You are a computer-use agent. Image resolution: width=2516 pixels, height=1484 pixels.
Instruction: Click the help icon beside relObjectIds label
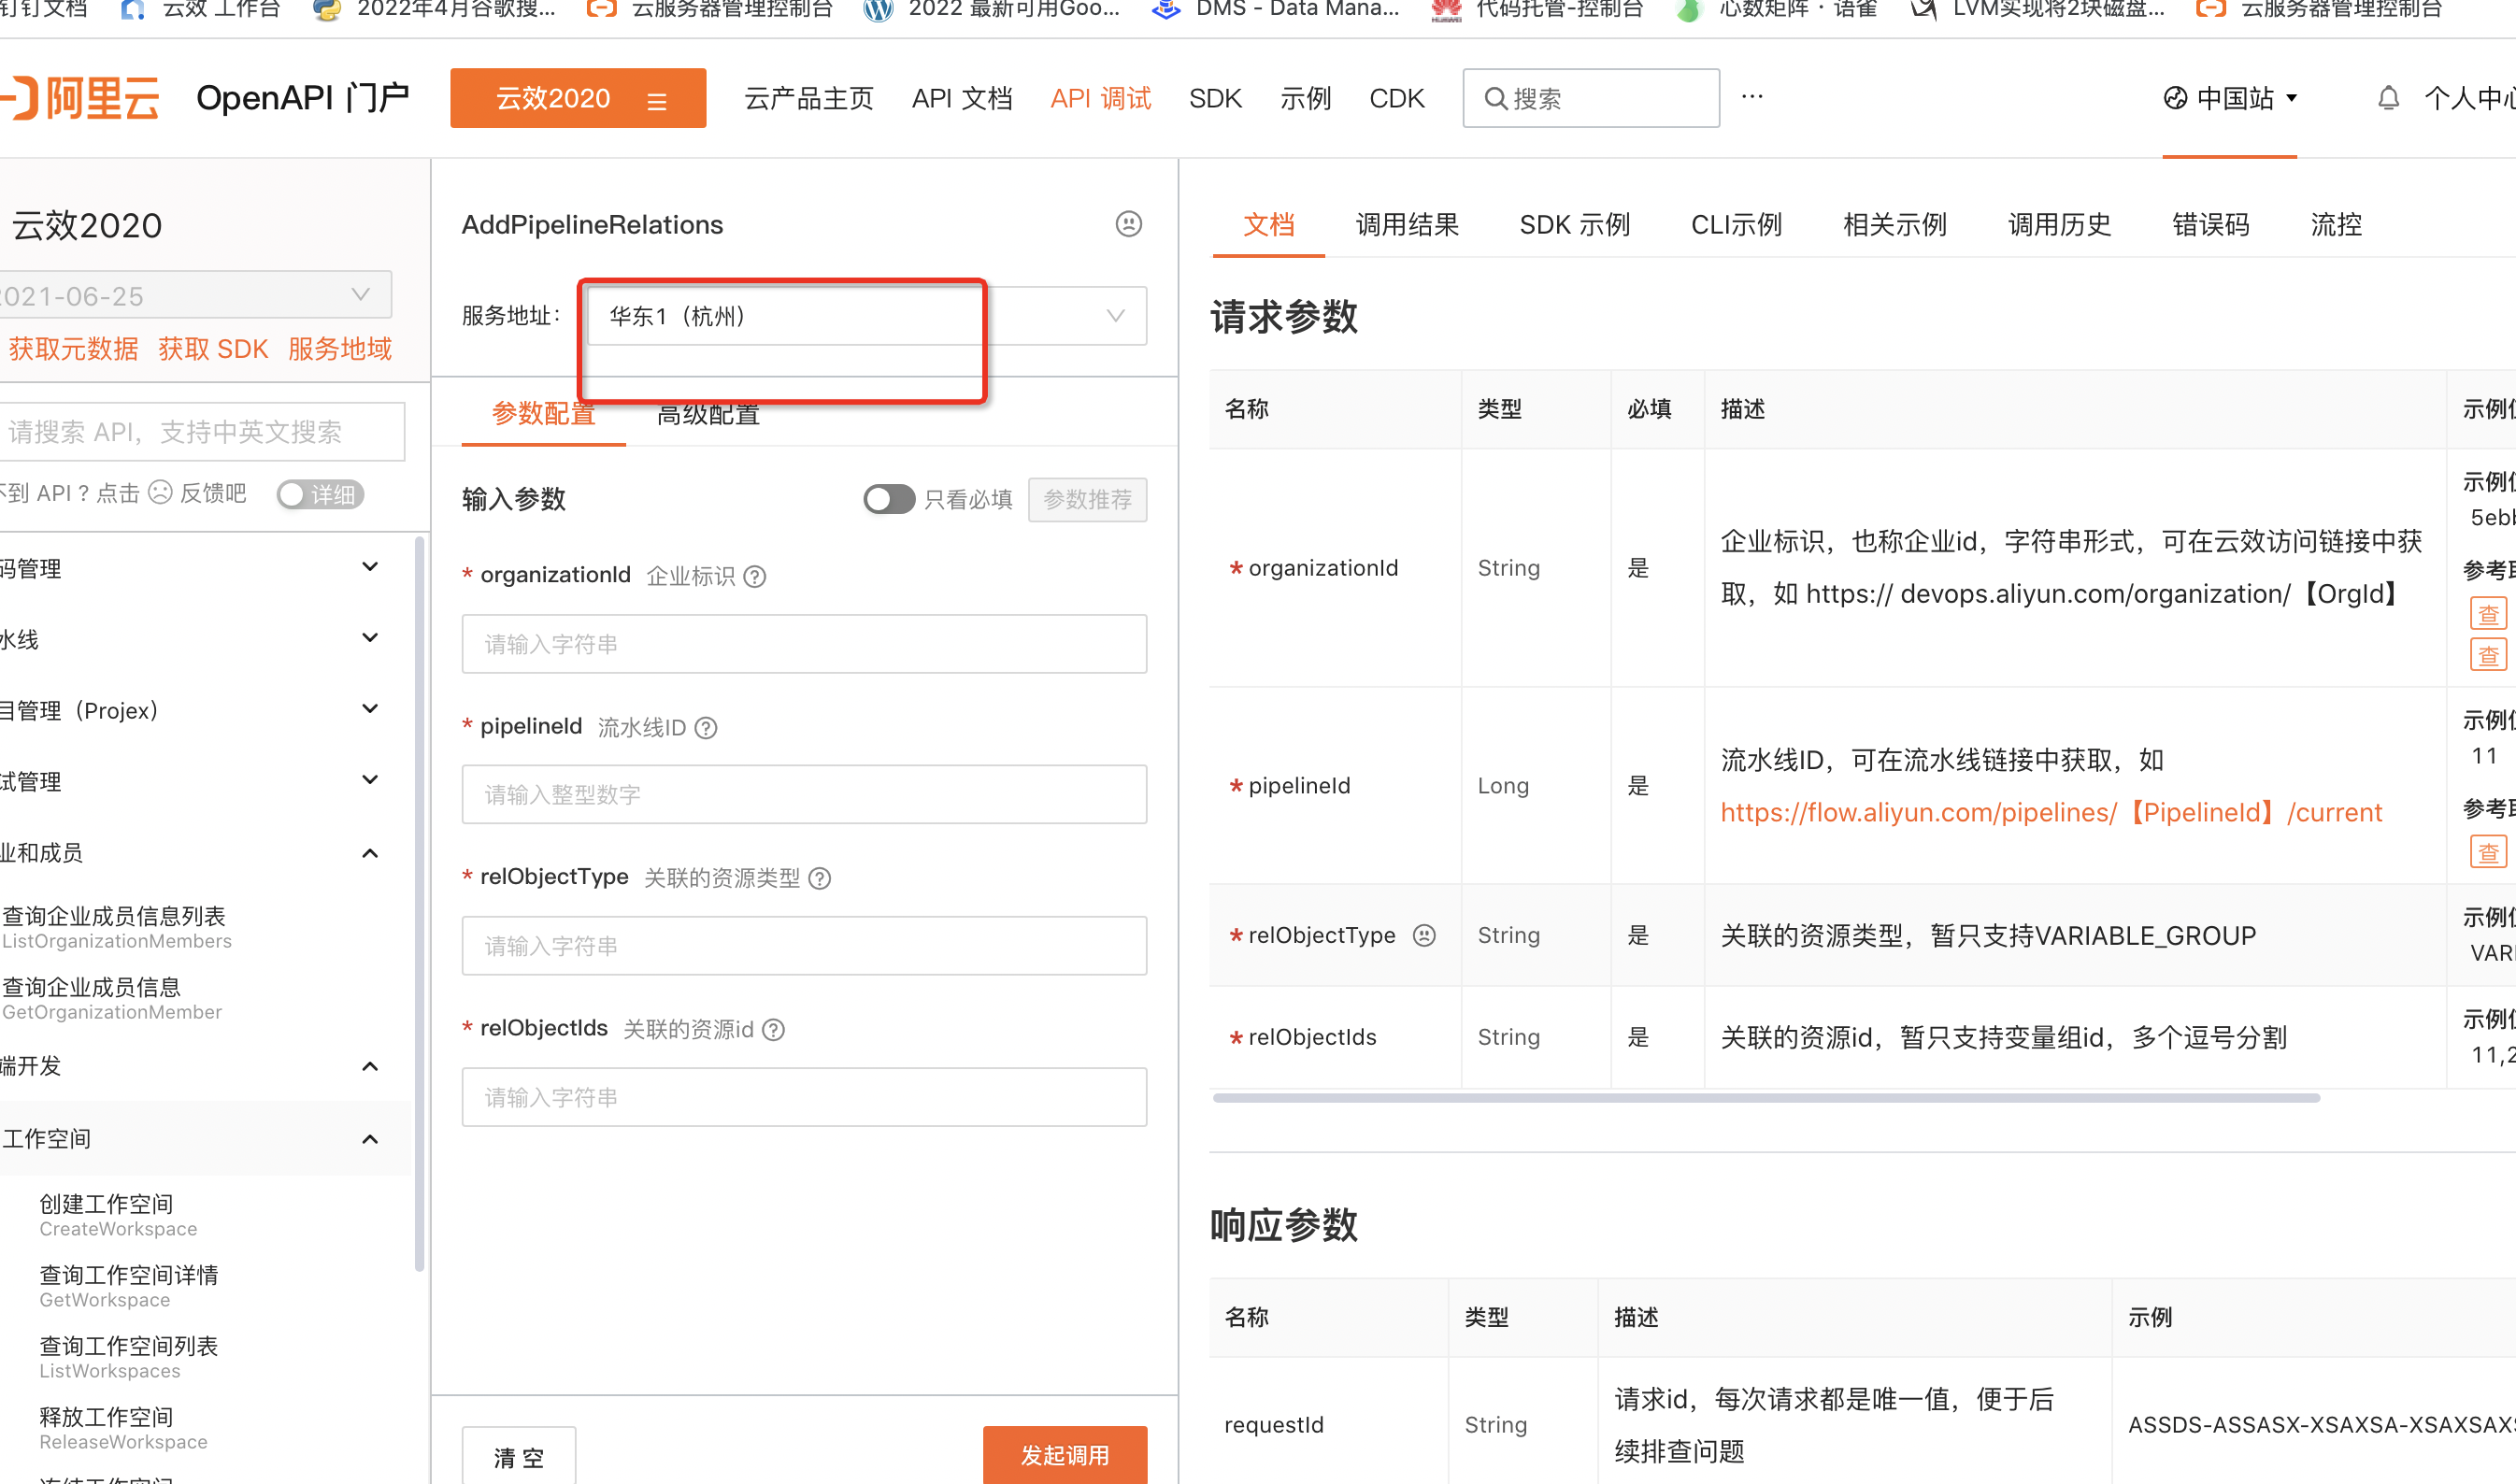tap(774, 1030)
